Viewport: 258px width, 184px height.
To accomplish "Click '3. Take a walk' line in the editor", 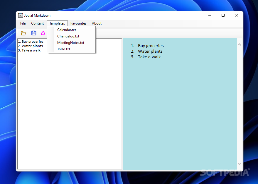I will coord(29,50).
